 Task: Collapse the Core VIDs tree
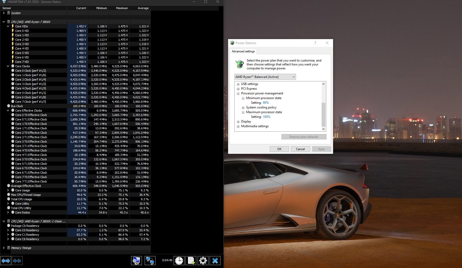tap(8, 26)
